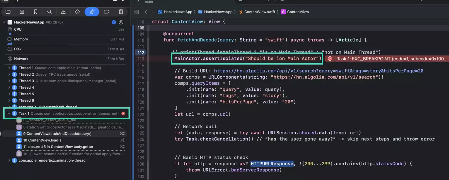This screenshot has width=449, height=180.
Task: Click the ContentView struct S icon
Action: pyautogui.click(x=283, y=12)
